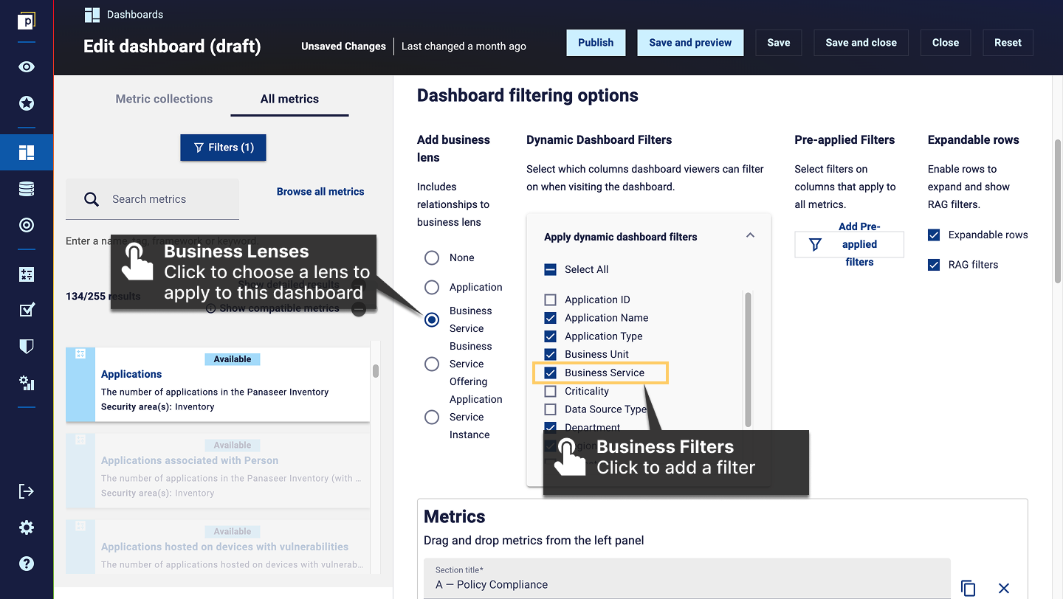Check the Criticality filter

point(550,391)
